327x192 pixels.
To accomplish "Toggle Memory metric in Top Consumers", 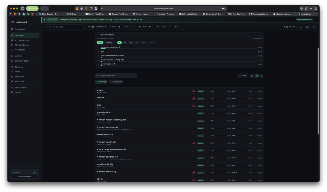I will click(109, 43).
